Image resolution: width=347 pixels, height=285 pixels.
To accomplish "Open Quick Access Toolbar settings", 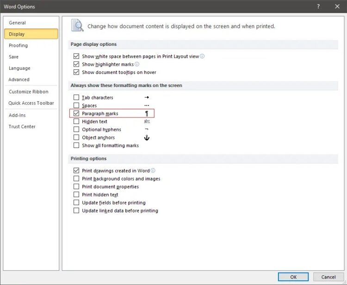I will [31, 103].
